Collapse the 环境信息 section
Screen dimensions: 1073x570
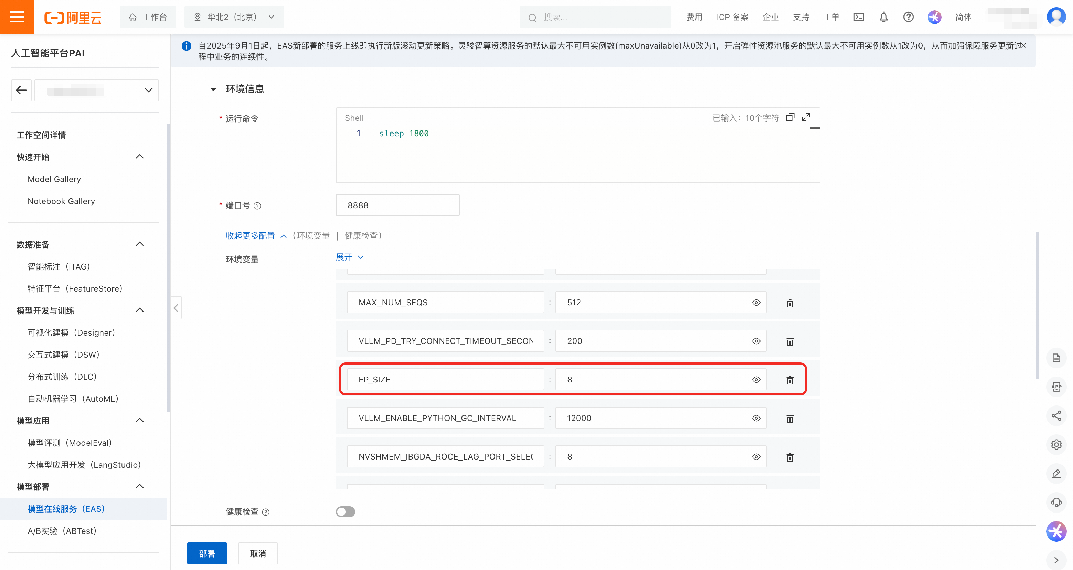tap(213, 89)
